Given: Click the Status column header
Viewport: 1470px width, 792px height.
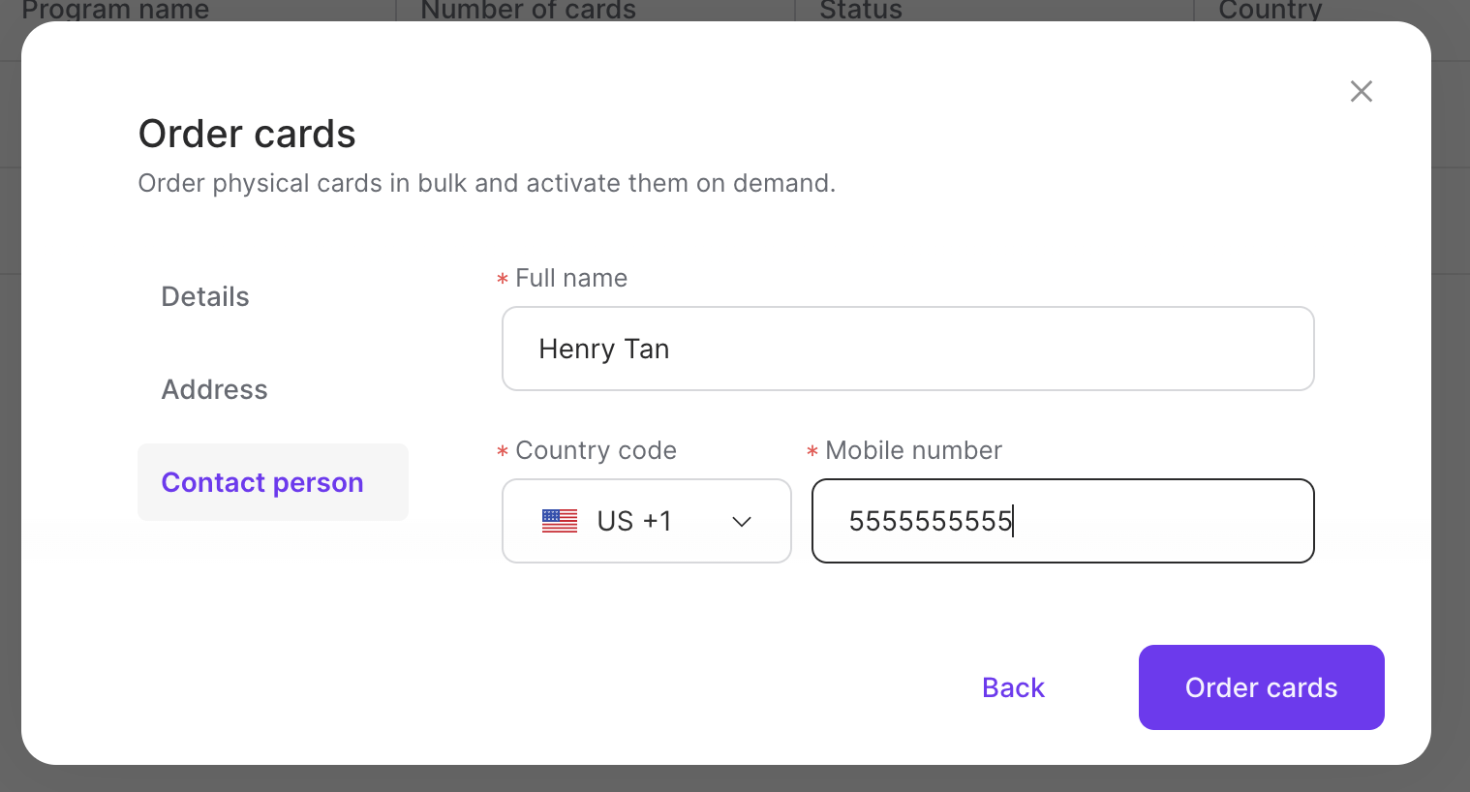Looking at the screenshot, I should pyautogui.click(x=859, y=11).
